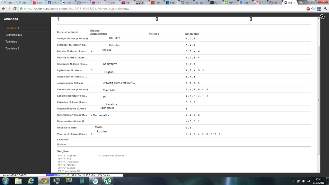Click Kehaline kasvatus 10.klass course name

coord(72,96)
